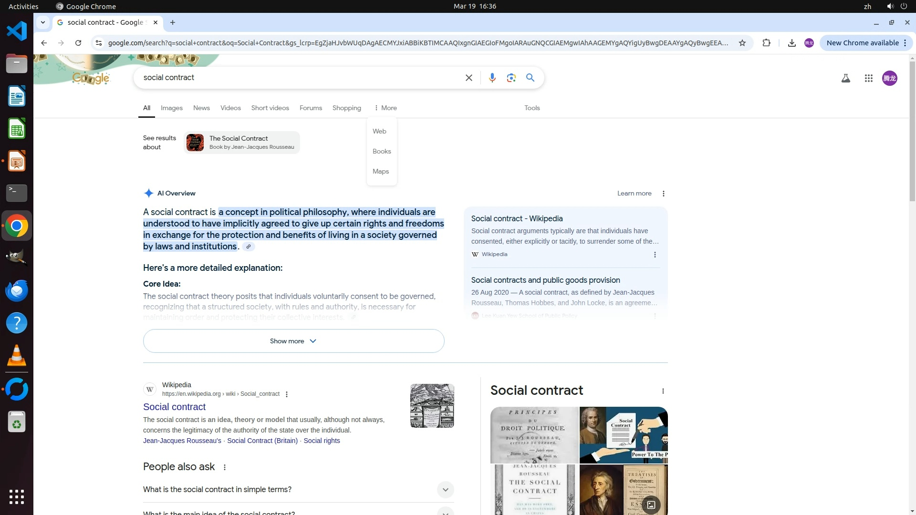Click the blue search magnifier icon

point(530,78)
